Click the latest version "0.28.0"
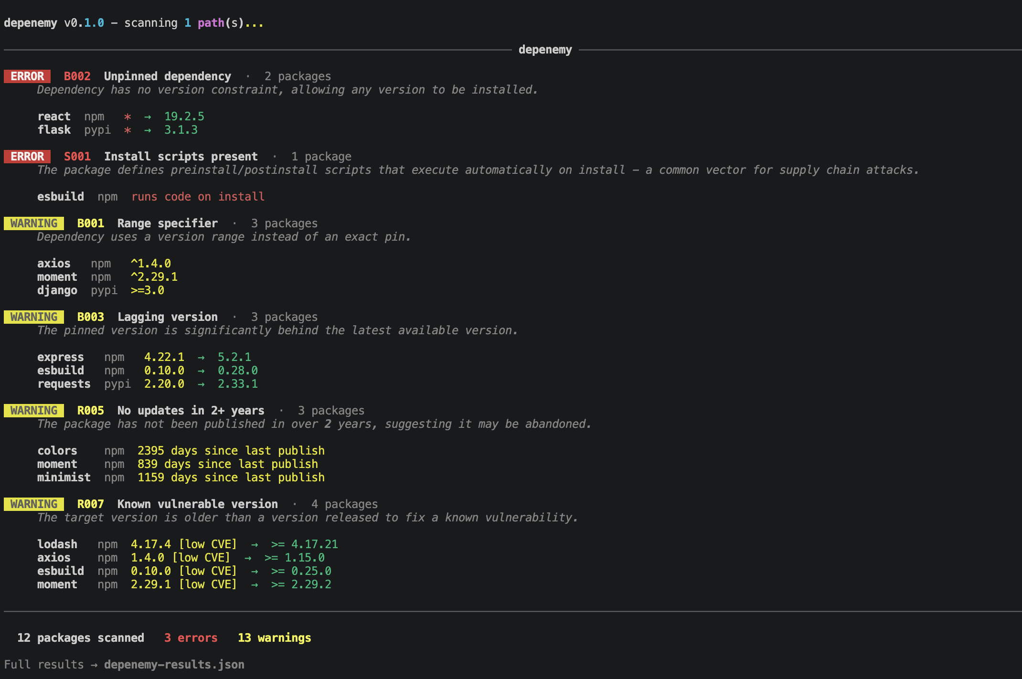The height and width of the screenshot is (679, 1022). 238,371
